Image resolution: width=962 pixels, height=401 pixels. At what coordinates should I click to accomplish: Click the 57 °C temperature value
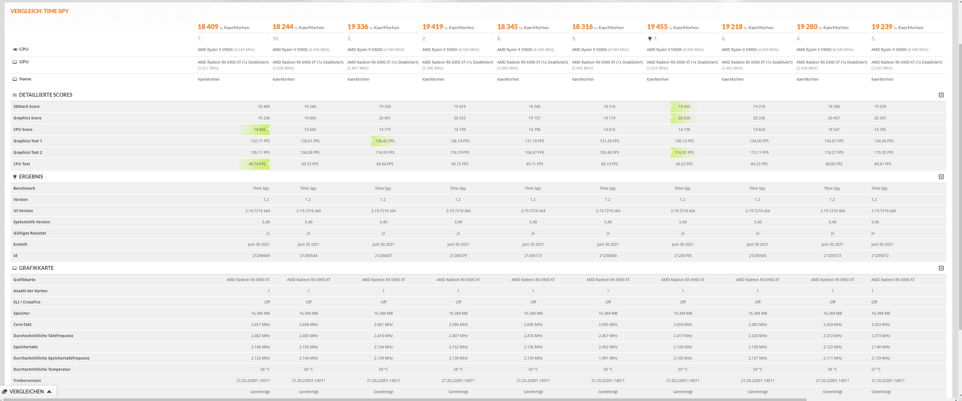(876, 369)
